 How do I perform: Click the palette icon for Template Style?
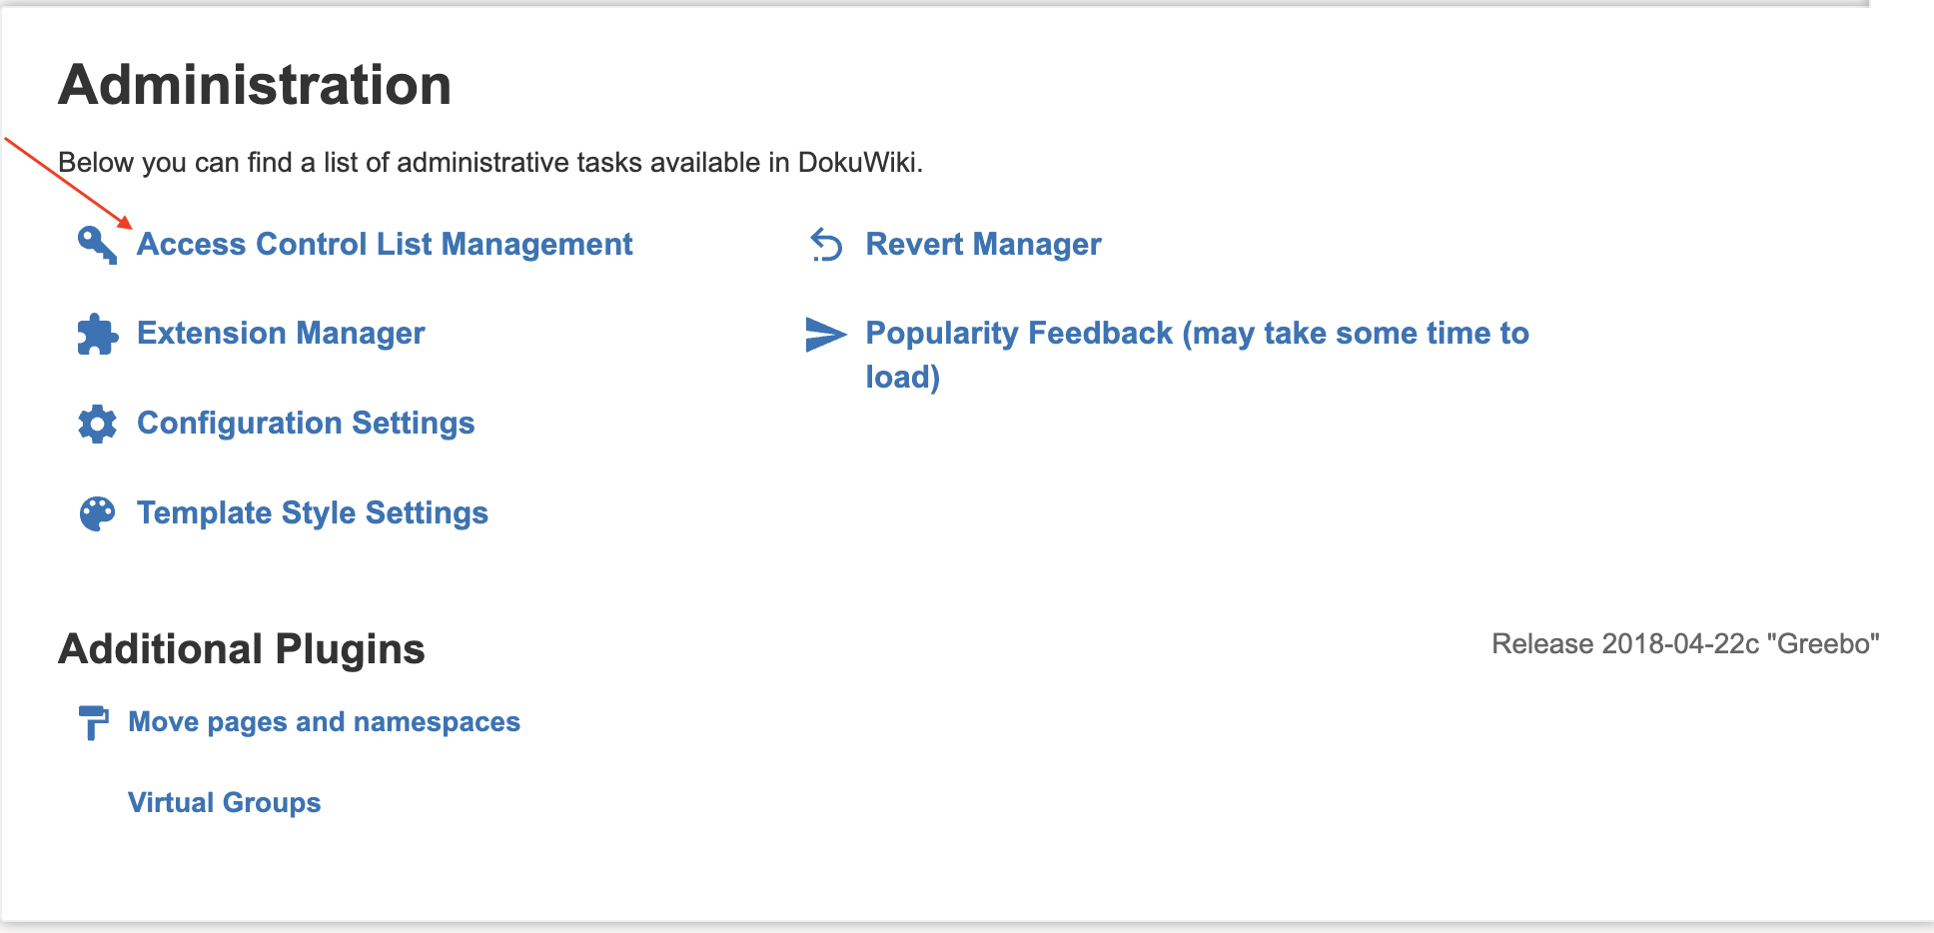point(97,513)
